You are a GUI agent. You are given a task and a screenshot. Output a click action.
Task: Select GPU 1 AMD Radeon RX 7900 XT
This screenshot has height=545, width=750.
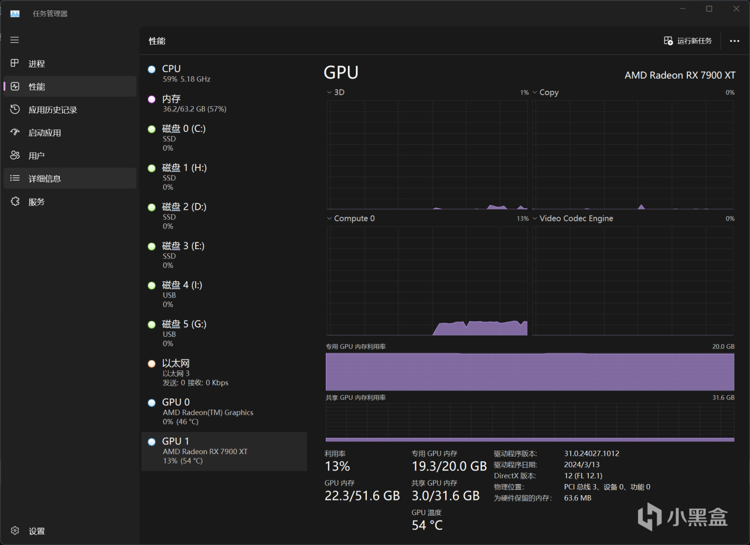click(x=224, y=451)
